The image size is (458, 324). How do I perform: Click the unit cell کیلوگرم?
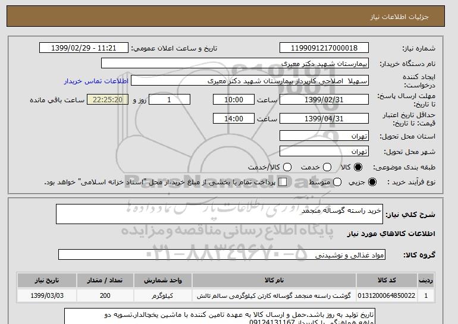163,295
